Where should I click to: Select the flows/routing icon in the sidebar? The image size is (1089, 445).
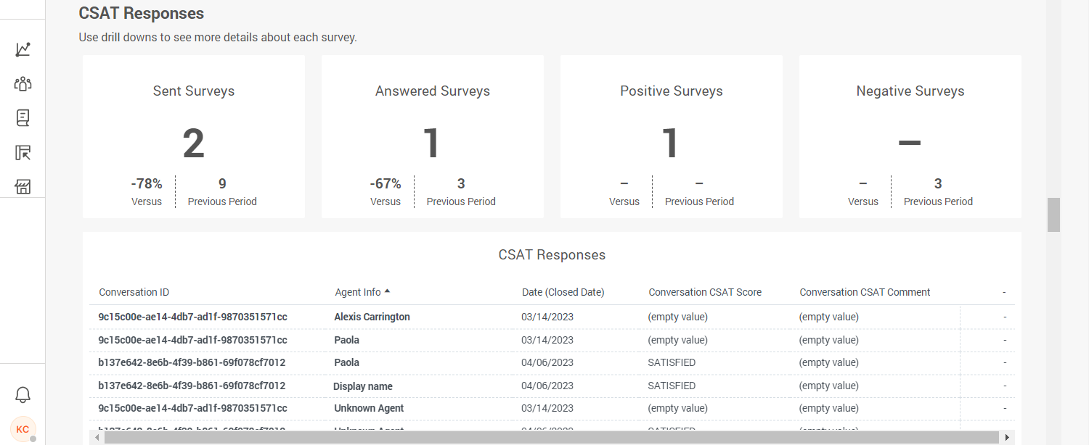23,152
